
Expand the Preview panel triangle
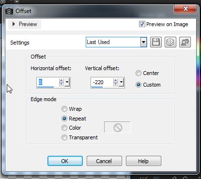coord(14,24)
